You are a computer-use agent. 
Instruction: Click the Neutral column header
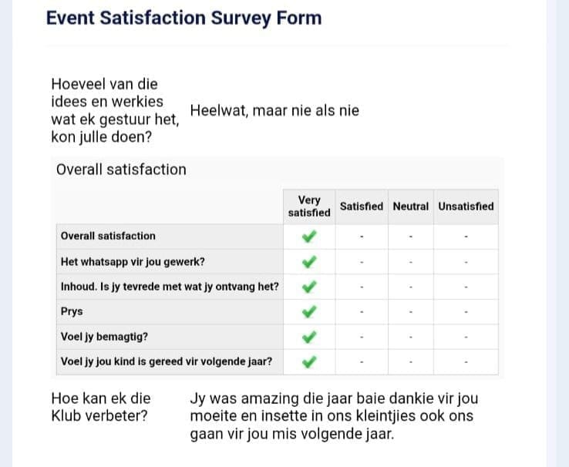click(x=411, y=207)
